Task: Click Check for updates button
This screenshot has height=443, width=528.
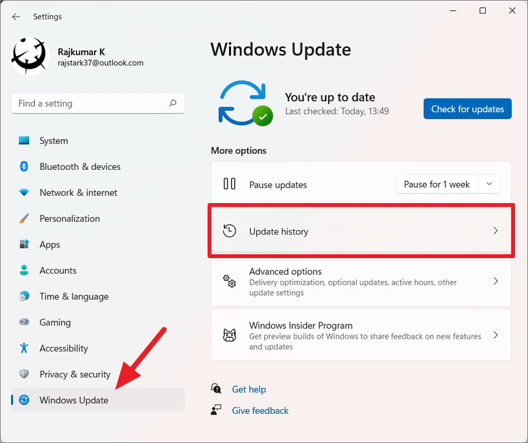Action: (468, 109)
